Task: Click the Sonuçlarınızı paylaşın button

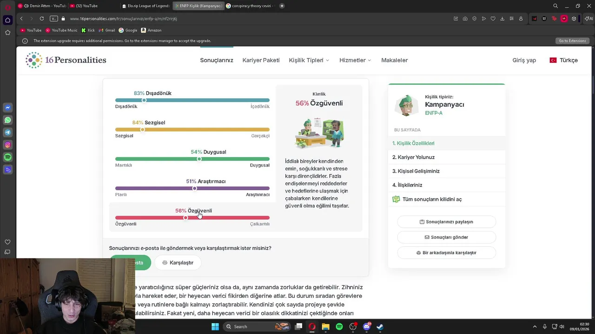Action: click(446, 222)
